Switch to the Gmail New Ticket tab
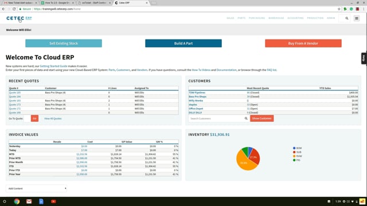This screenshot has height=206, width=367. 20,3
